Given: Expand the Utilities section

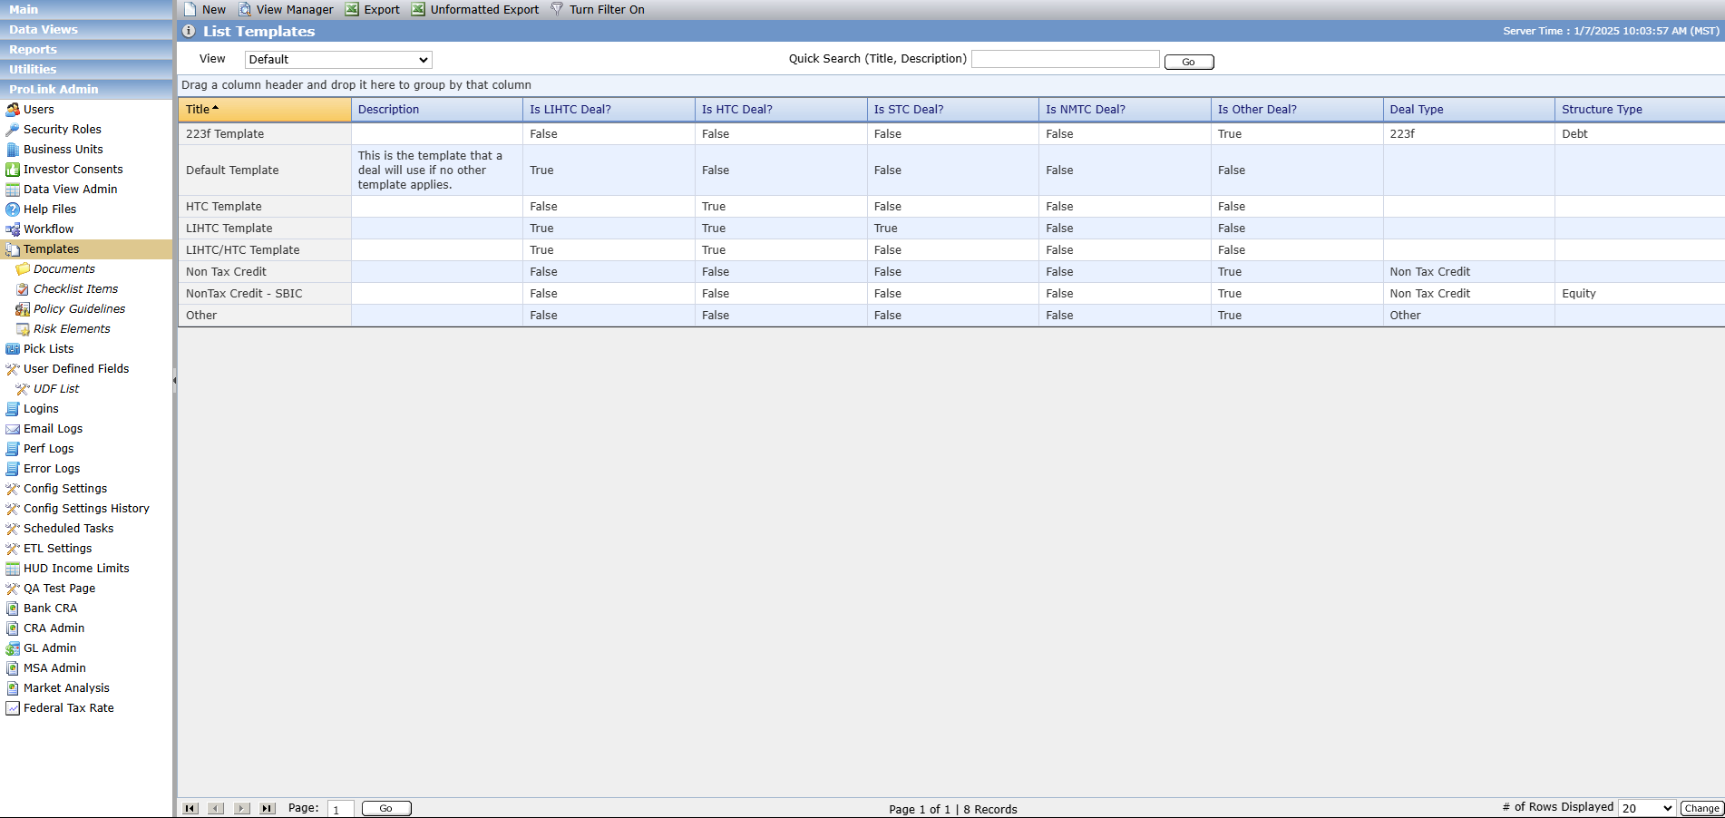Looking at the screenshot, I should (86, 69).
